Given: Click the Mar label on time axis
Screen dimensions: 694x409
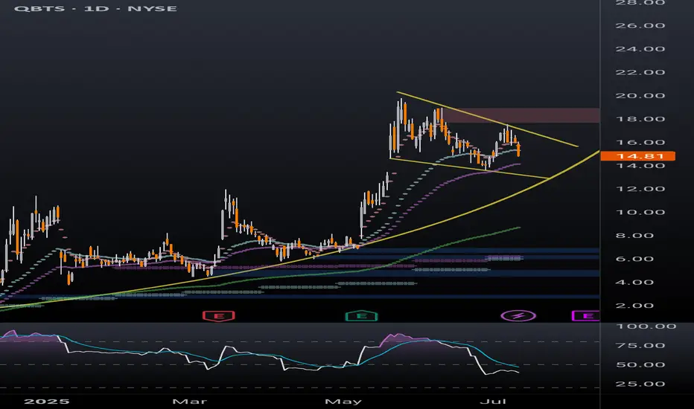Looking at the screenshot, I should tap(189, 402).
